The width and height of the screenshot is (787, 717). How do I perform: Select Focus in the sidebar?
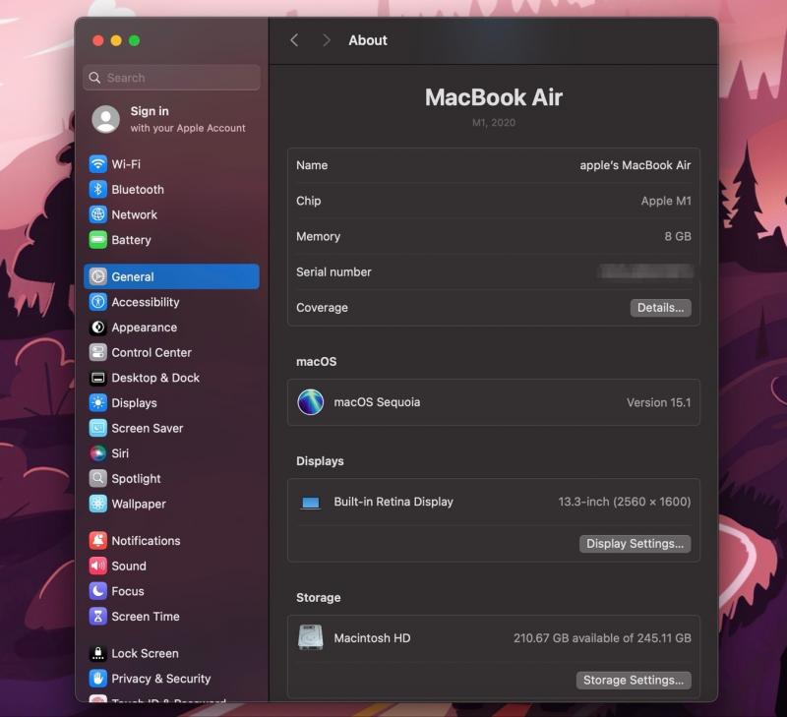[171, 591]
